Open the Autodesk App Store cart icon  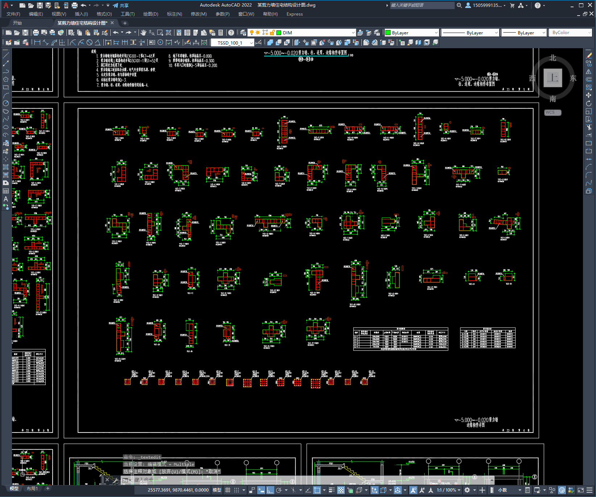[x=512, y=5]
